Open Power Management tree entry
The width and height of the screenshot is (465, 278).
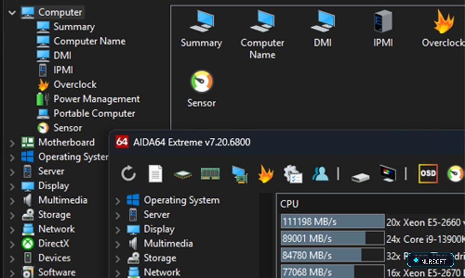97,99
